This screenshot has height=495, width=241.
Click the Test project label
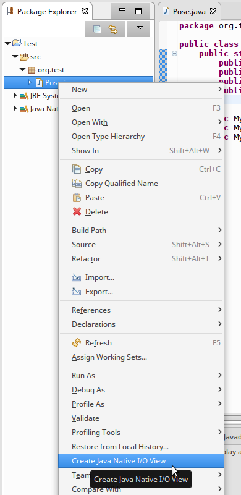point(30,44)
